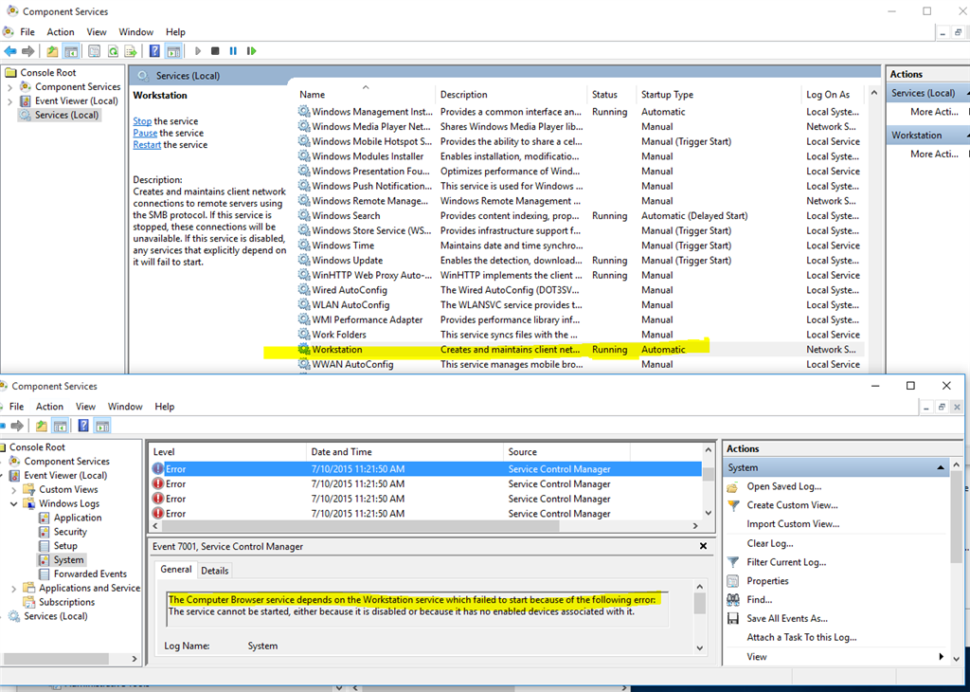Image resolution: width=970 pixels, height=692 pixels.
Task: Collapse the Windows Logs tree node
Action: [x=13, y=504]
